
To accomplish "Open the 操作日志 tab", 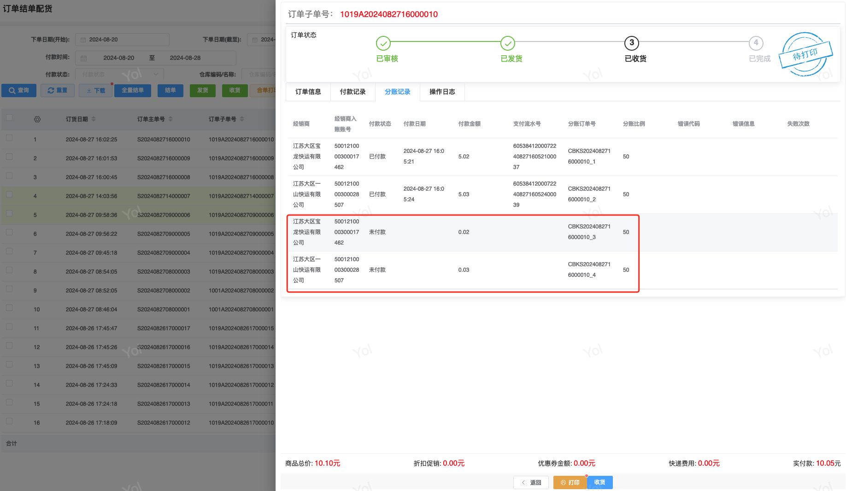I will click(442, 92).
